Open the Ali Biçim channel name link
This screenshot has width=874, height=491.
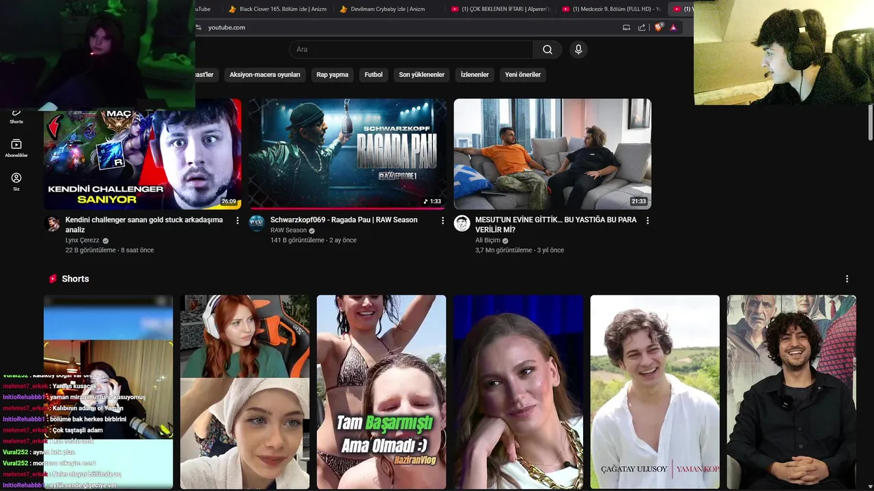point(488,241)
